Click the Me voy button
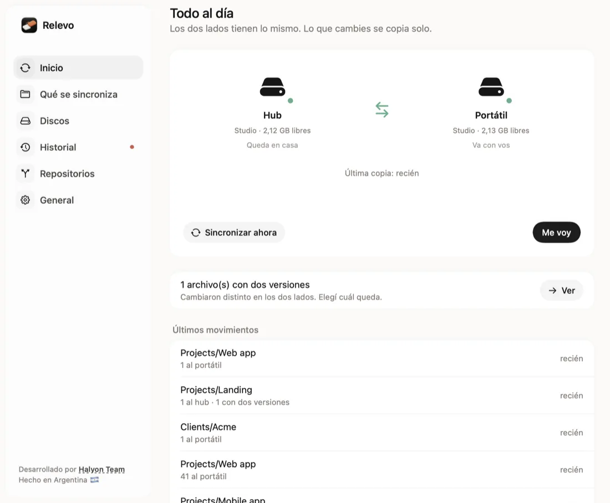This screenshot has width=610, height=503. (556, 233)
